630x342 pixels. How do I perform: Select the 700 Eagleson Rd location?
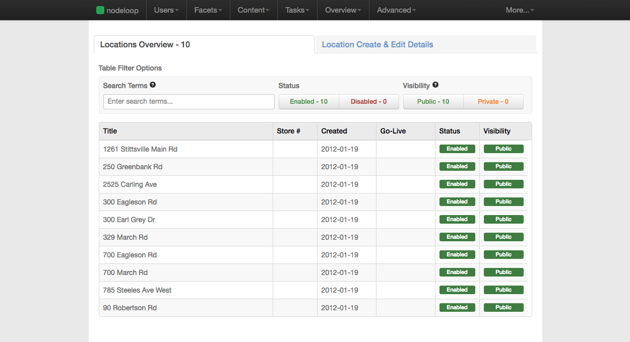(130, 255)
